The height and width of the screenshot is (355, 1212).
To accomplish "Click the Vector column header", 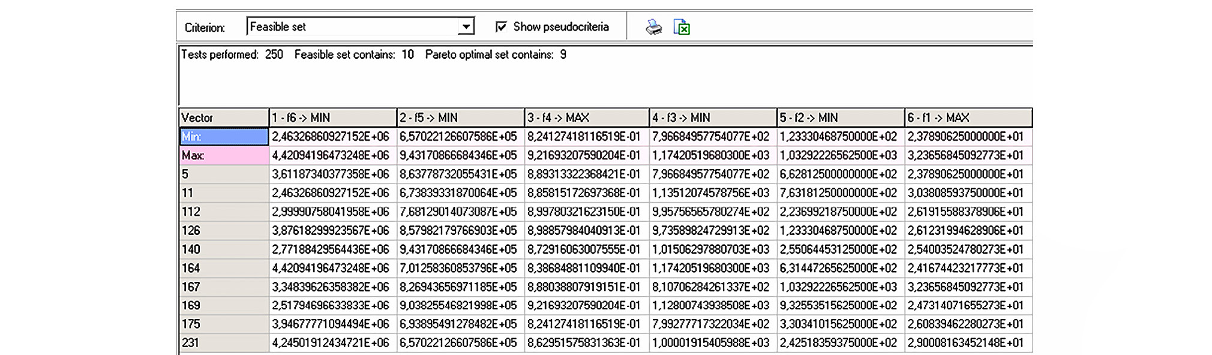I will 223,118.
